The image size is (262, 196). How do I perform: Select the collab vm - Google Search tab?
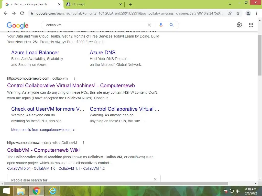[32, 5]
